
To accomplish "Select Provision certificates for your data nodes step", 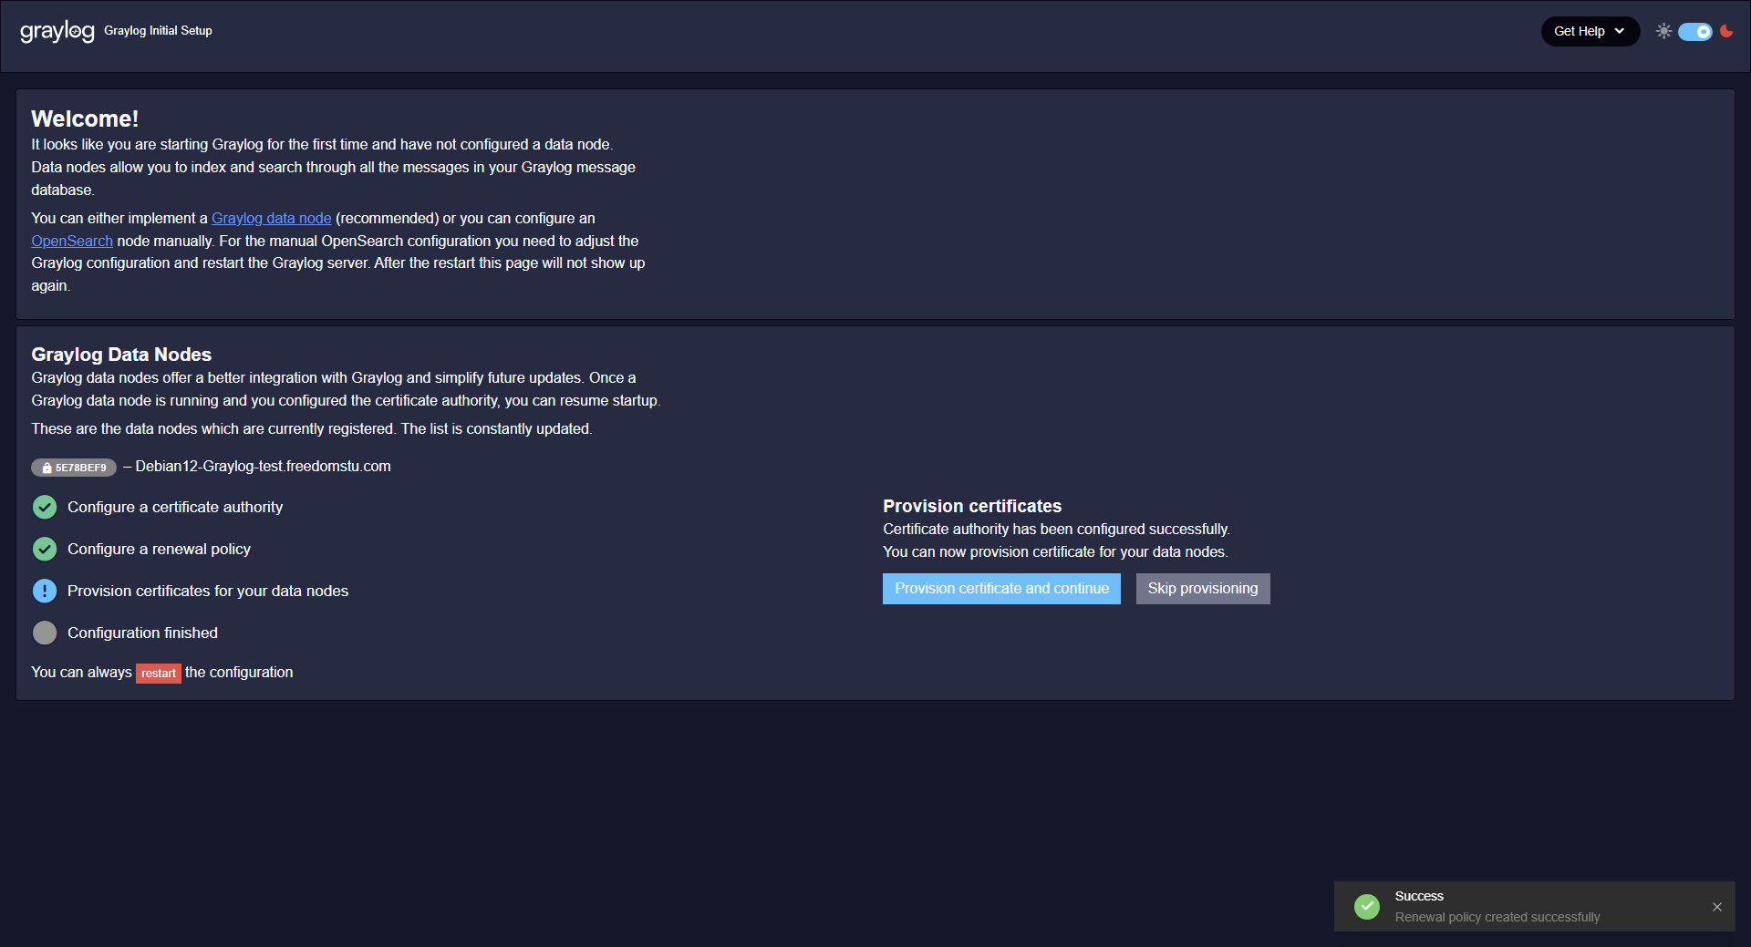I will [x=208, y=591].
